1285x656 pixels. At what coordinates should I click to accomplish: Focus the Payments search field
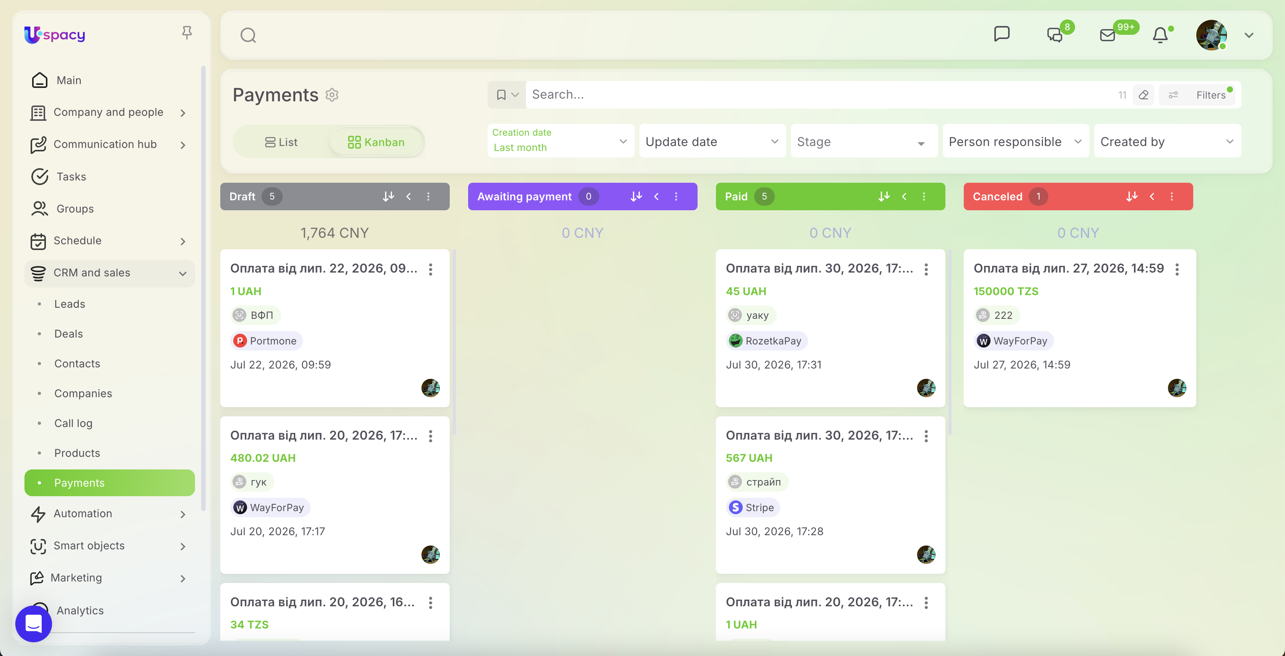click(x=818, y=95)
